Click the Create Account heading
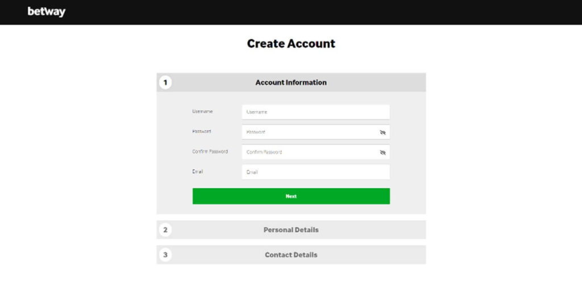This screenshot has height=303, width=582. [x=291, y=43]
